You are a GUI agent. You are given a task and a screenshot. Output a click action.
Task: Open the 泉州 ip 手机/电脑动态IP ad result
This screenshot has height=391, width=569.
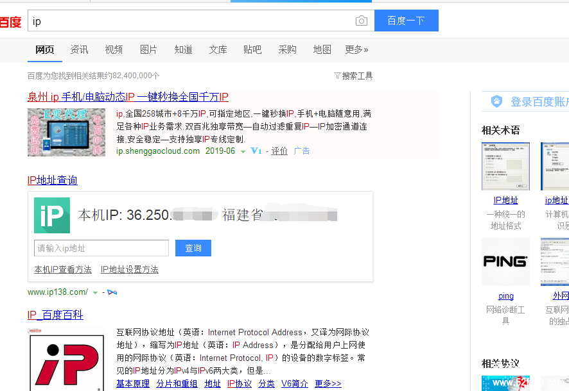click(x=128, y=97)
